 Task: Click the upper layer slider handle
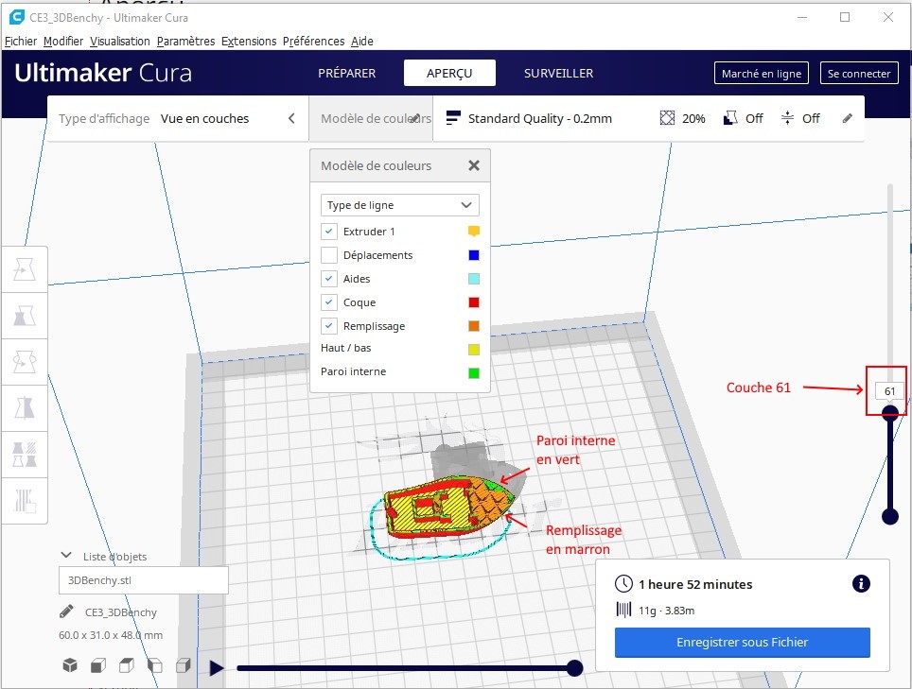click(x=890, y=412)
